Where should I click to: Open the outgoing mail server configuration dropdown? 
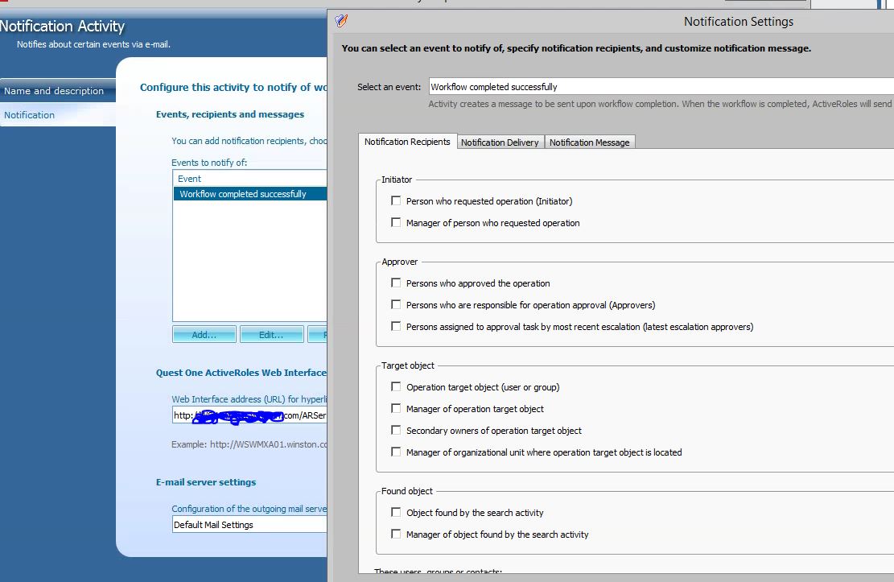point(249,524)
